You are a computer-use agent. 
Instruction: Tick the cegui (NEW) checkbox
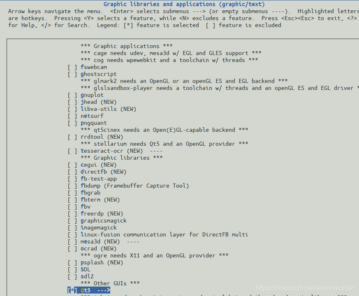click(72, 165)
